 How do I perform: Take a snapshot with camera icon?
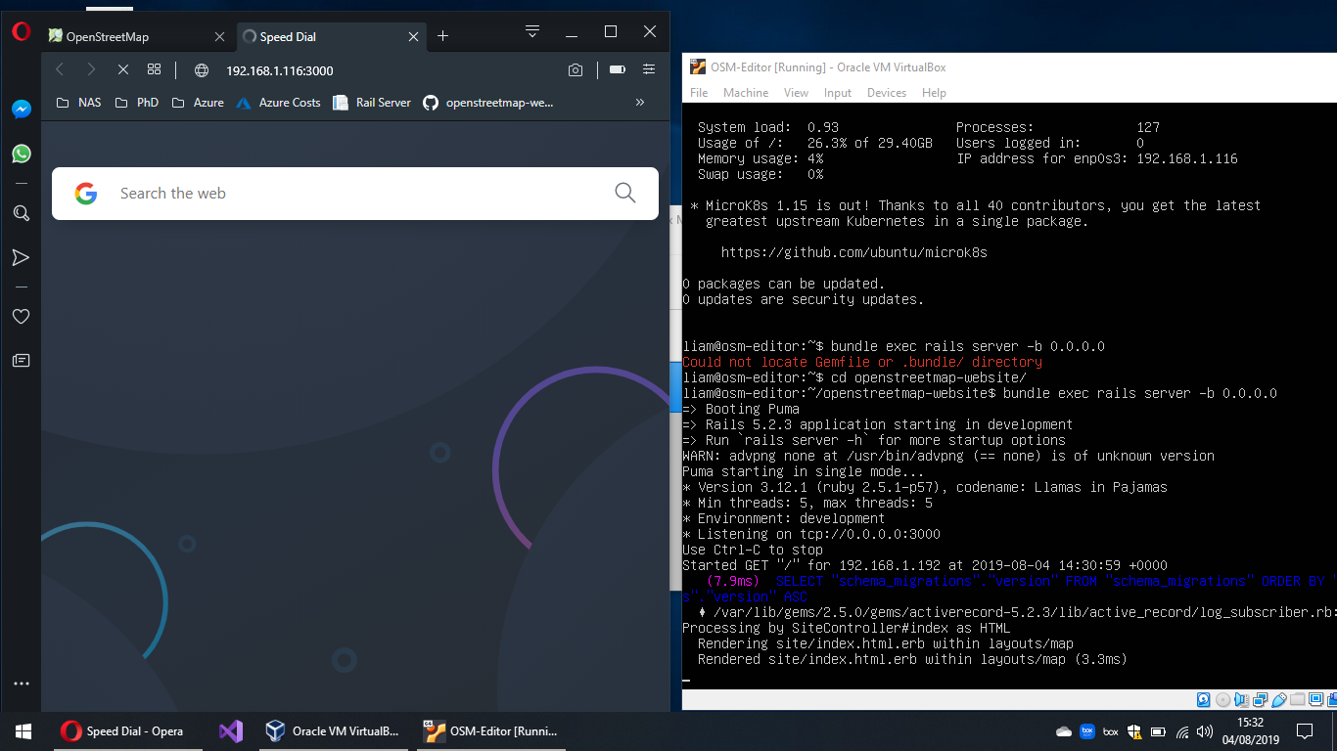coord(576,70)
